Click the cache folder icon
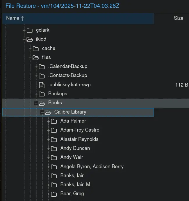Viewport: 189px width, 201px height. 36,49
